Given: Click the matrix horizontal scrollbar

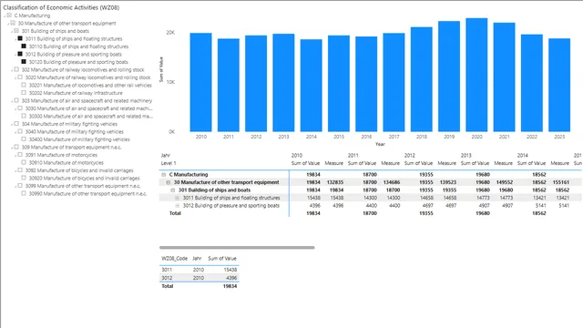Looking at the screenshot, I should pyautogui.click(x=237, y=247).
